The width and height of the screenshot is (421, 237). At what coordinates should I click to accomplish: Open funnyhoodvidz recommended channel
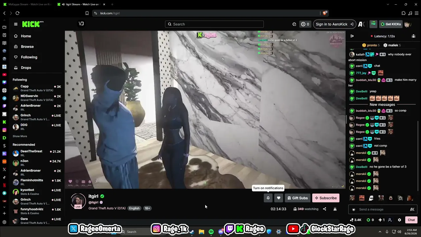pos(37,211)
